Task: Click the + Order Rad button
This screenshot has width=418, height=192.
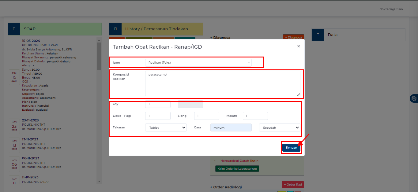Action: (292, 185)
